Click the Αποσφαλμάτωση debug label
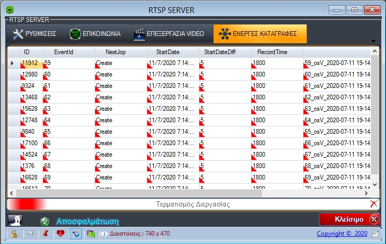Viewport: 386px width, 244px height. pos(91,221)
